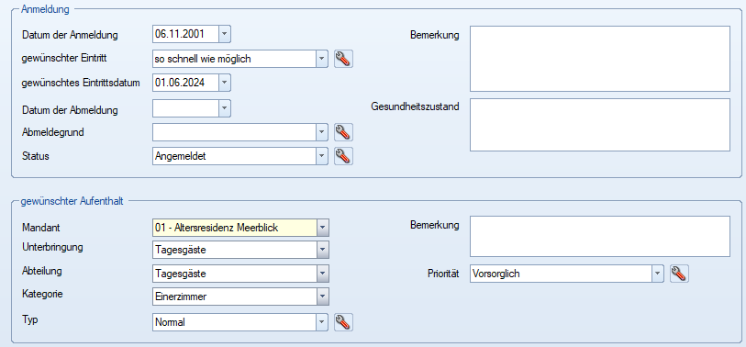The width and height of the screenshot is (746, 347).
Task: Open the Priorität Vorsorglich dropdown
Action: pos(658,274)
